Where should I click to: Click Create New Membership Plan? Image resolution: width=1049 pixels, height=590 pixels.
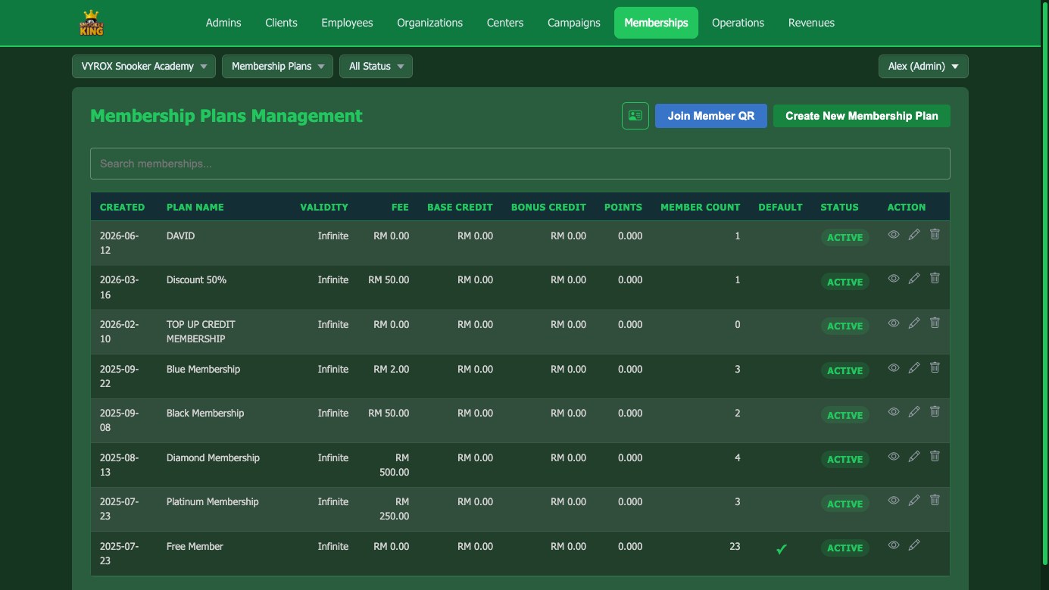coord(862,116)
